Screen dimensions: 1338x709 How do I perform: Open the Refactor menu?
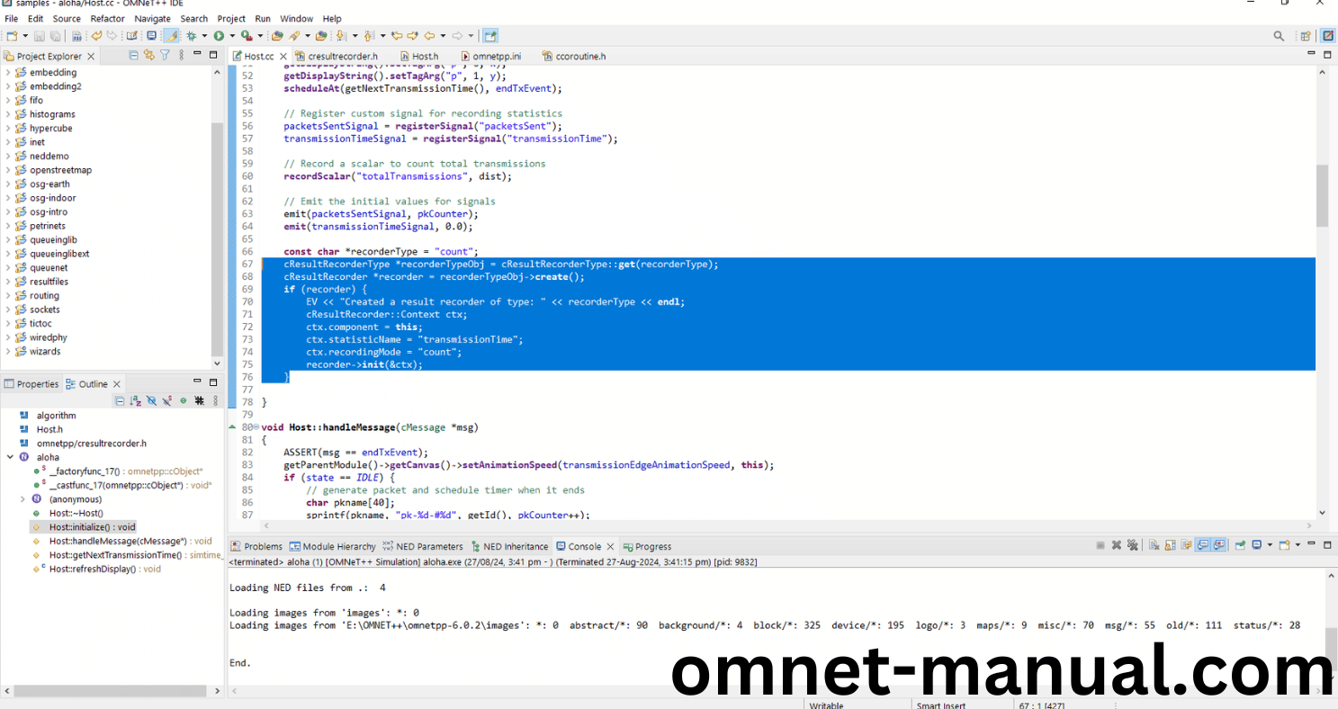coord(107,18)
